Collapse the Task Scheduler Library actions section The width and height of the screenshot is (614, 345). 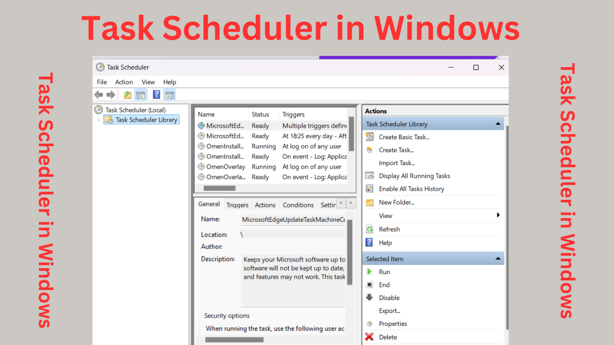point(498,124)
